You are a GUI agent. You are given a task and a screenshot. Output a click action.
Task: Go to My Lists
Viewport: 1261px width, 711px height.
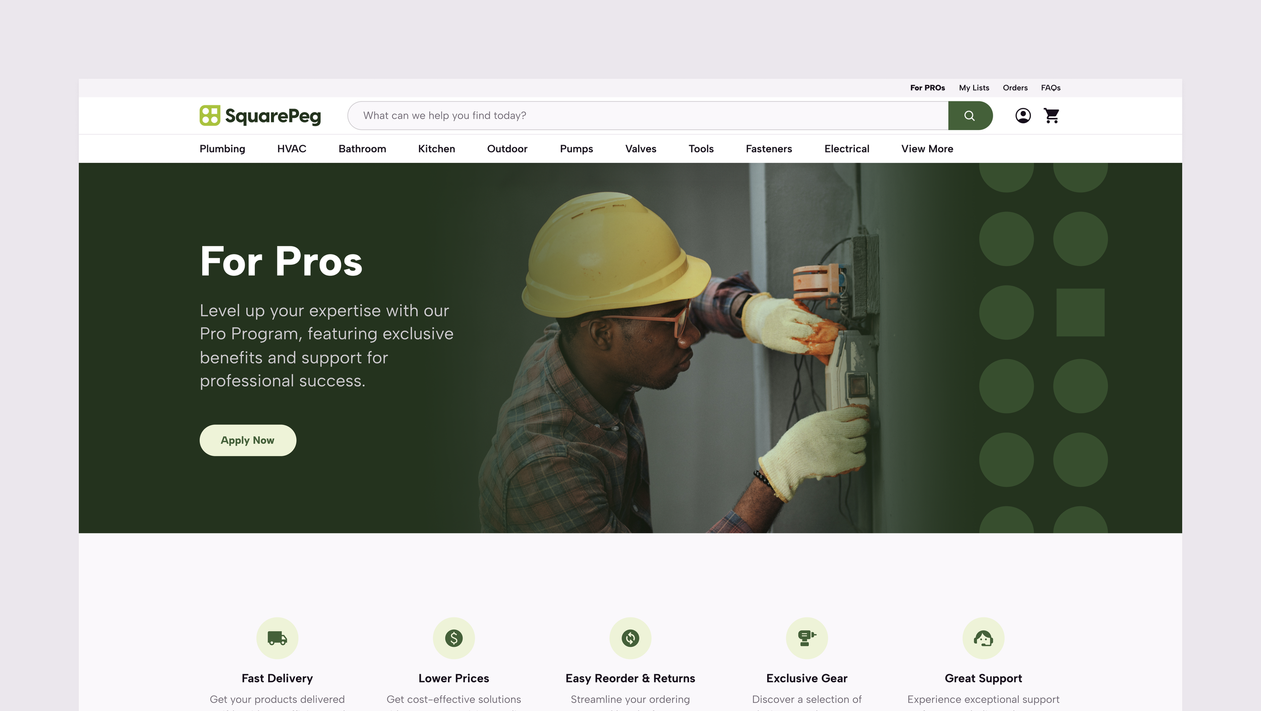pyautogui.click(x=974, y=88)
